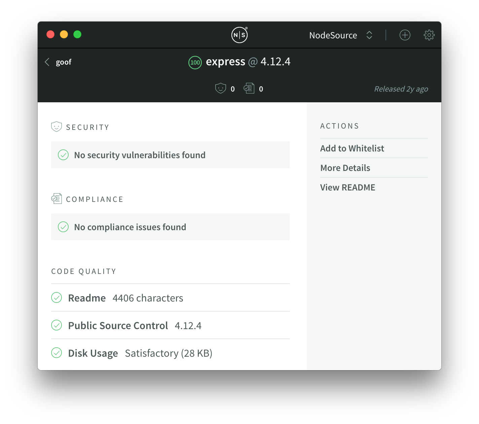Click the ACTIONS heading

[339, 126]
